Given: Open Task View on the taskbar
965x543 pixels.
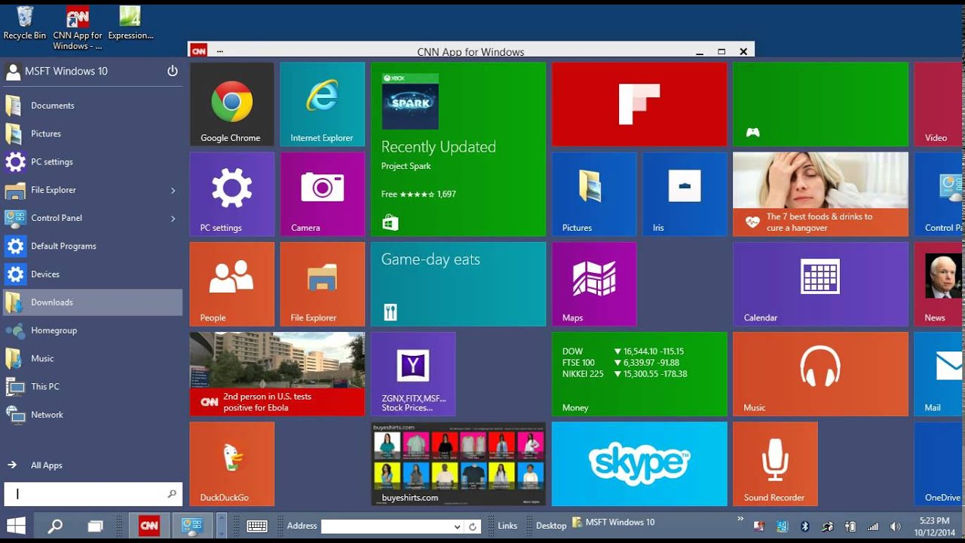Looking at the screenshot, I should click(x=94, y=526).
